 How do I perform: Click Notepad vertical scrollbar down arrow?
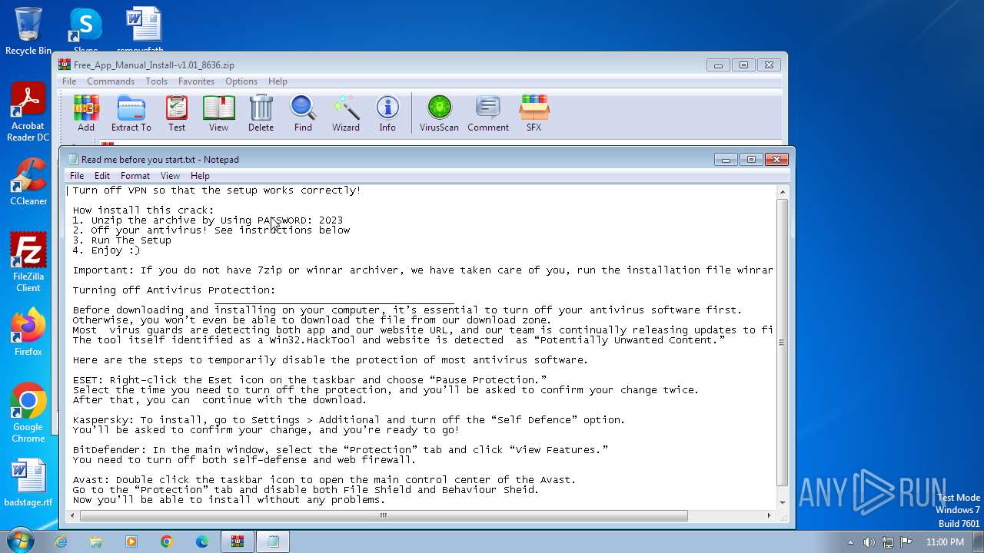click(x=783, y=503)
